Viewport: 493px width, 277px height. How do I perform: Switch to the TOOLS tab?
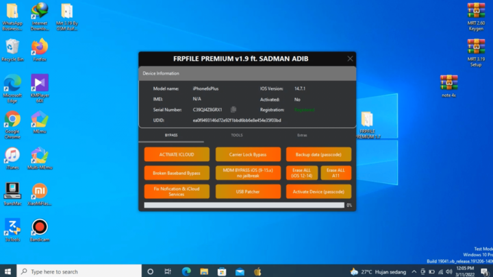(237, 135)
